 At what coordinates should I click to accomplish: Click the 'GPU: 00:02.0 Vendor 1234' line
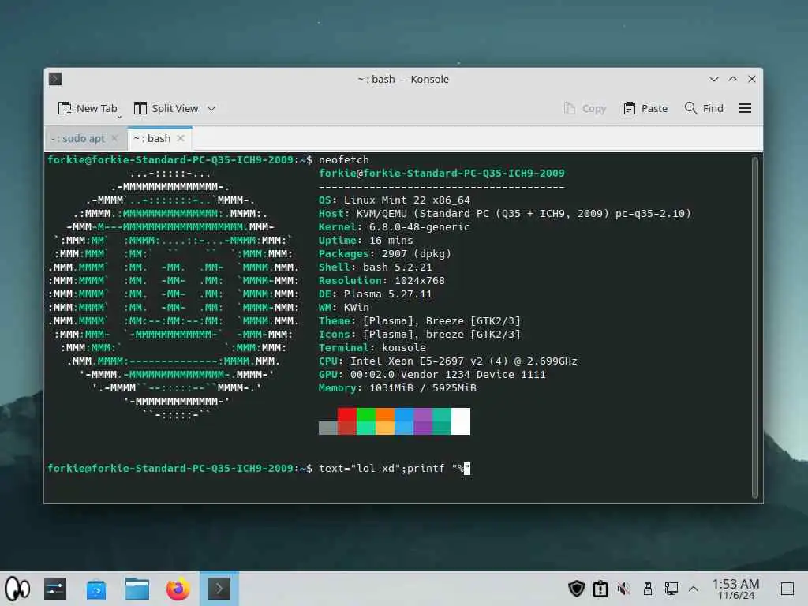point(432,374)
